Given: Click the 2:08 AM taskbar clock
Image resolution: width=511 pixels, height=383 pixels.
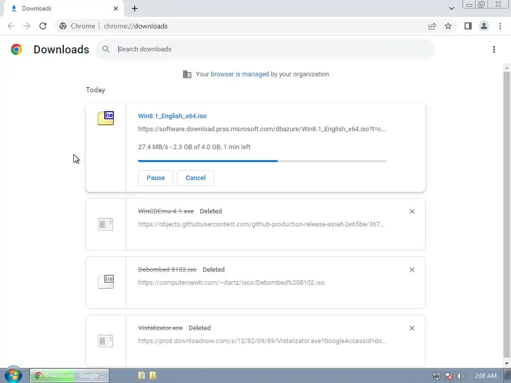Looking at the screenshot, I should (x=486, y=376).
